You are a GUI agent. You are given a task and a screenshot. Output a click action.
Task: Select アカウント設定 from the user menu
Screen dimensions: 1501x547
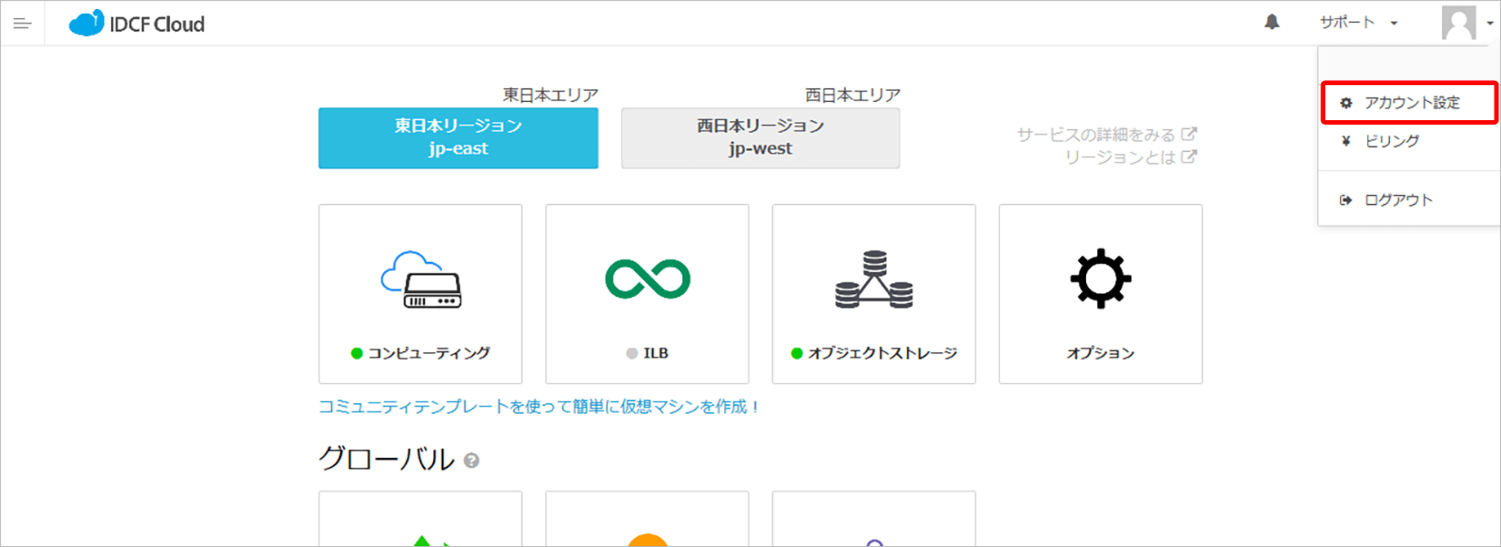pyautogui.click(x=1409, y=103)
